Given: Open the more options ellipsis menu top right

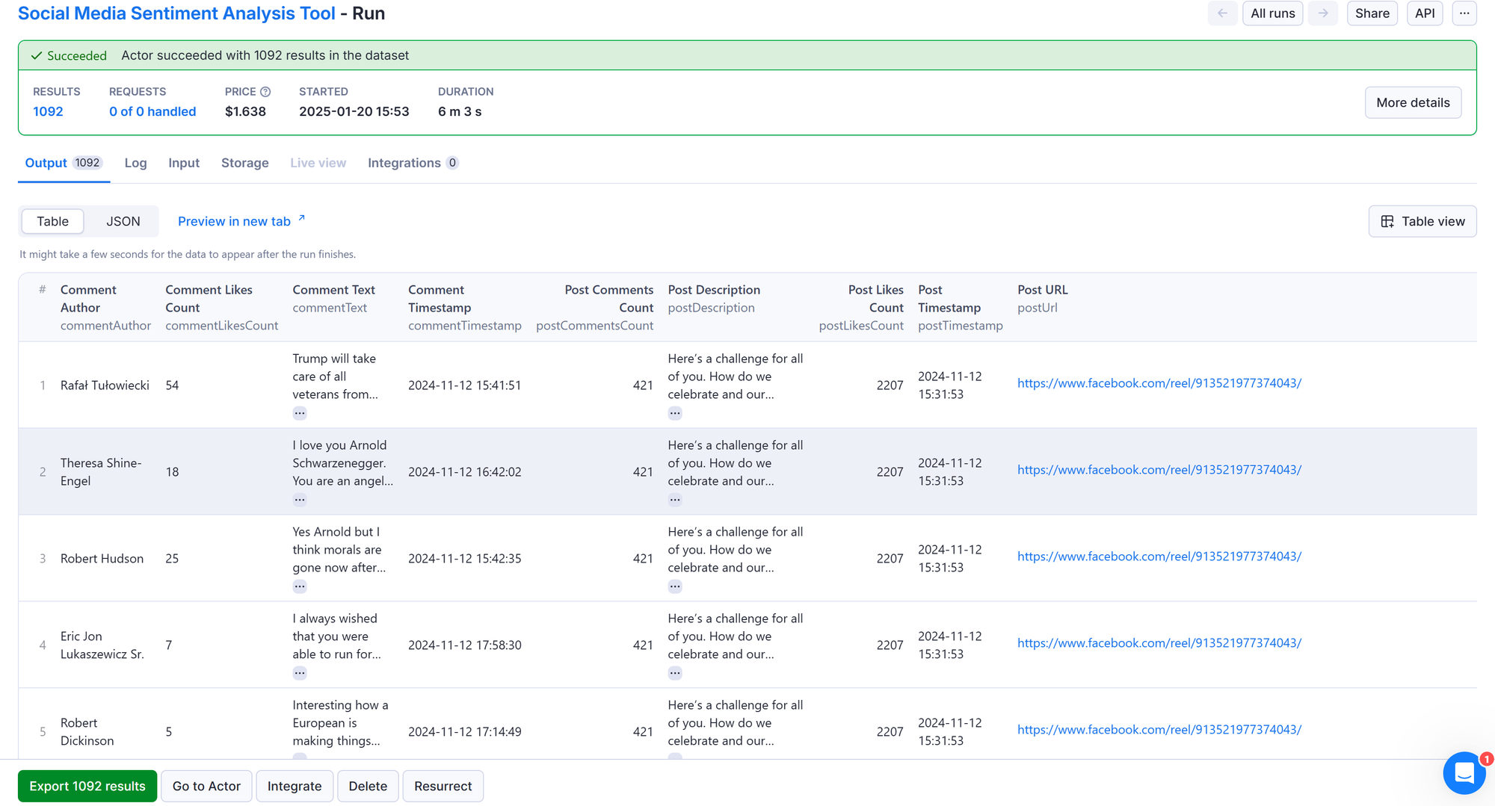Looking at the screenshot, I should point(1464,13).
